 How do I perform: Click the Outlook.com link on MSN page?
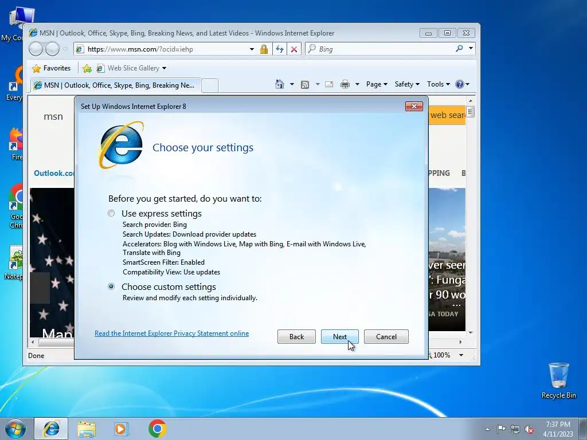(x=54, y=173)
